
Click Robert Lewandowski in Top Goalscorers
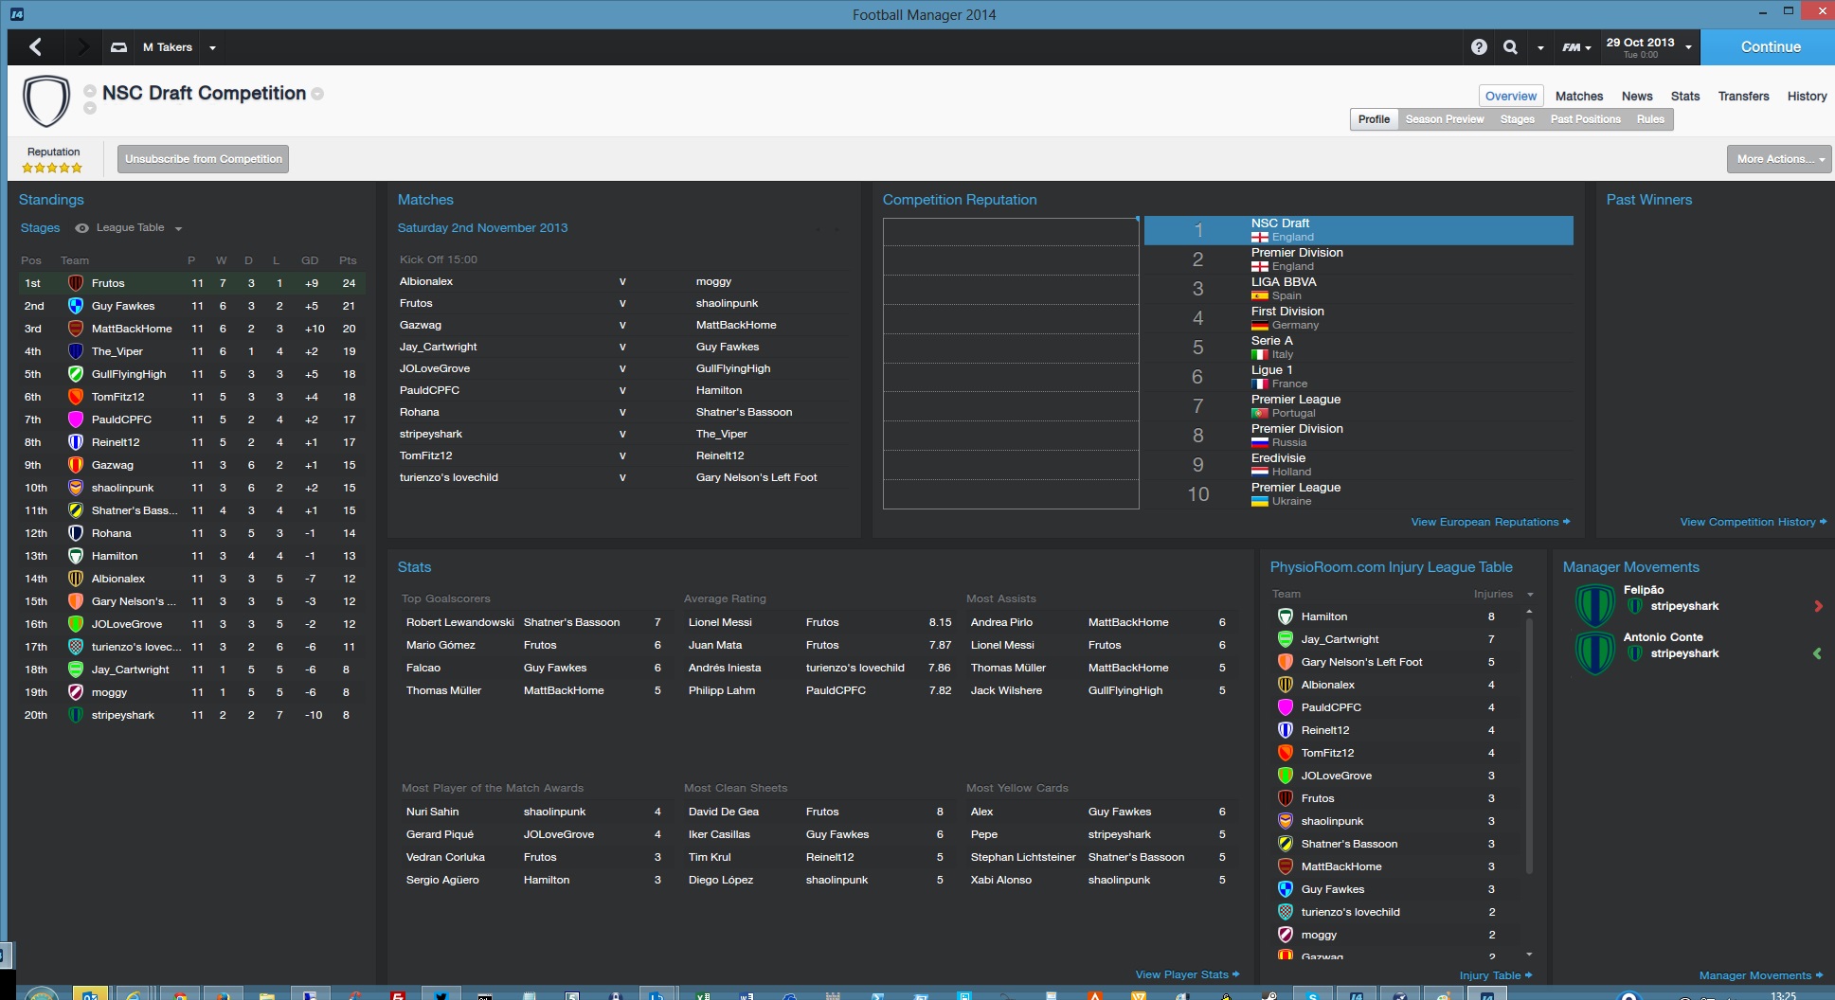pos(459,622)
